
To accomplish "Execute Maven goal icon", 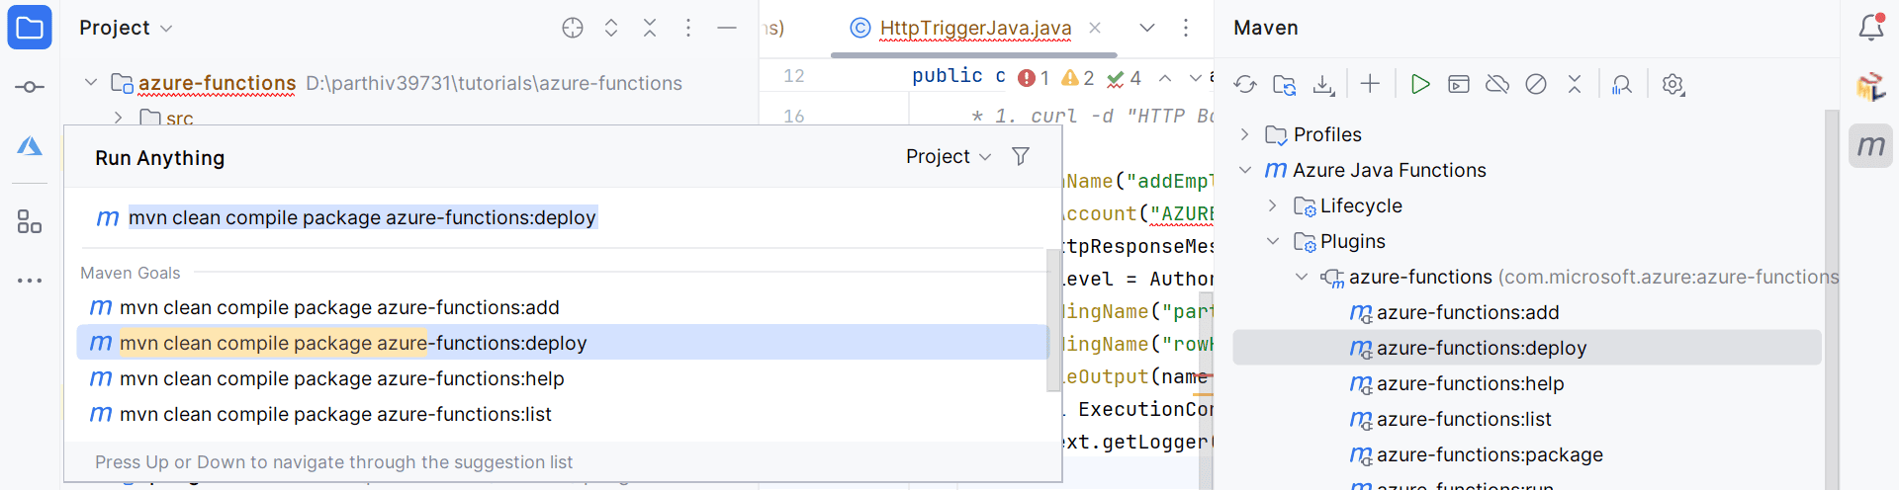I will (1459, 85).
